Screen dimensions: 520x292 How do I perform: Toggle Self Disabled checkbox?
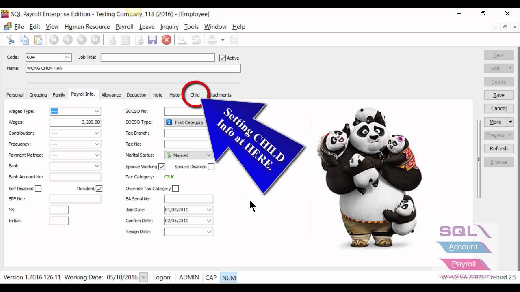tap(38, 189)
